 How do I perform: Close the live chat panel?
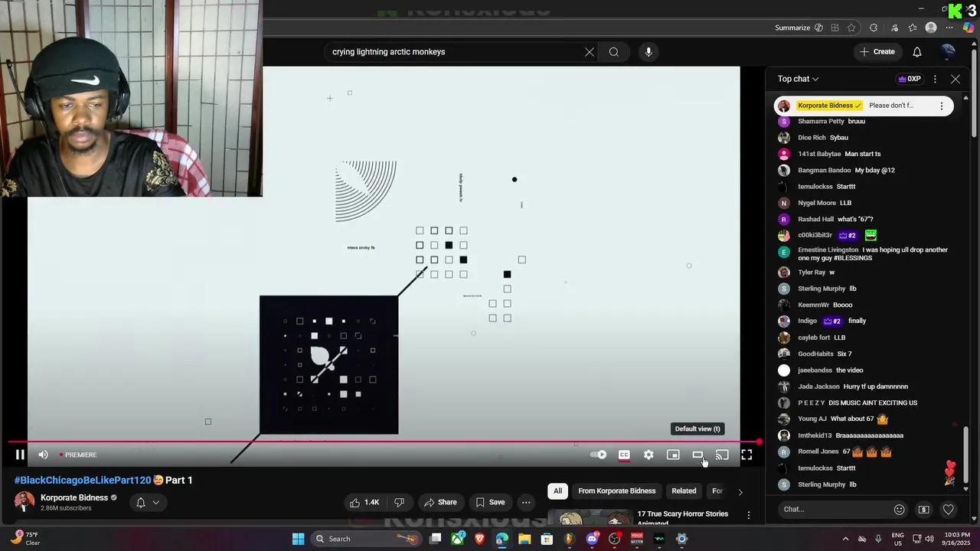955,79
